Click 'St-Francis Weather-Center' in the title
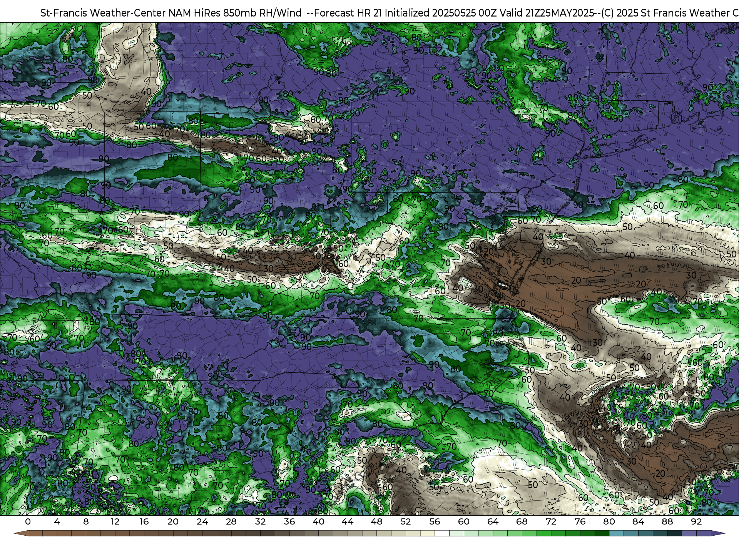This screenshot has height=538, width=739. 103,13
